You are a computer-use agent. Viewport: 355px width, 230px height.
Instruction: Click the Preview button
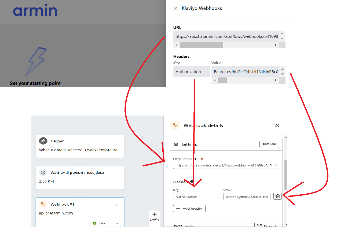click(269, 144)
